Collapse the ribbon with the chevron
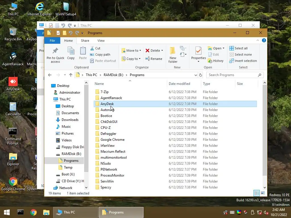Image resolution: width=291 pixels, height=218 pixels. (x=257, y=40)
